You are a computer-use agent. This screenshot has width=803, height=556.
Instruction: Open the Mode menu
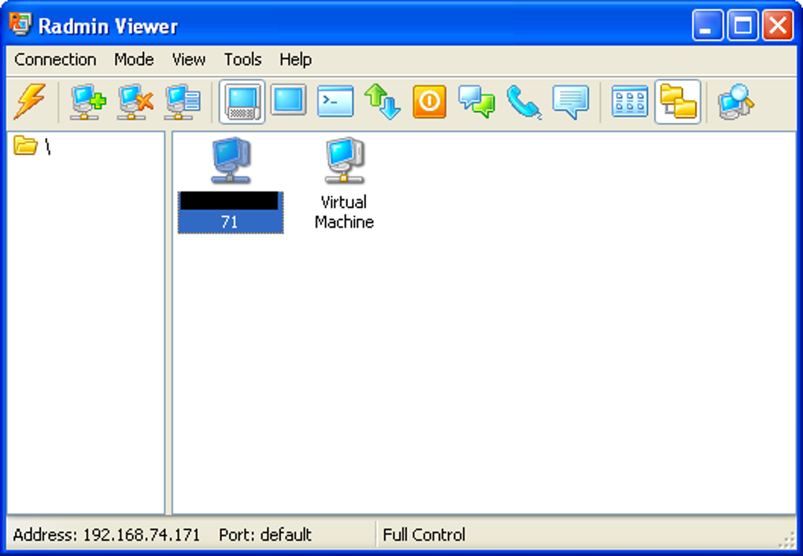(x=134, y=59)
